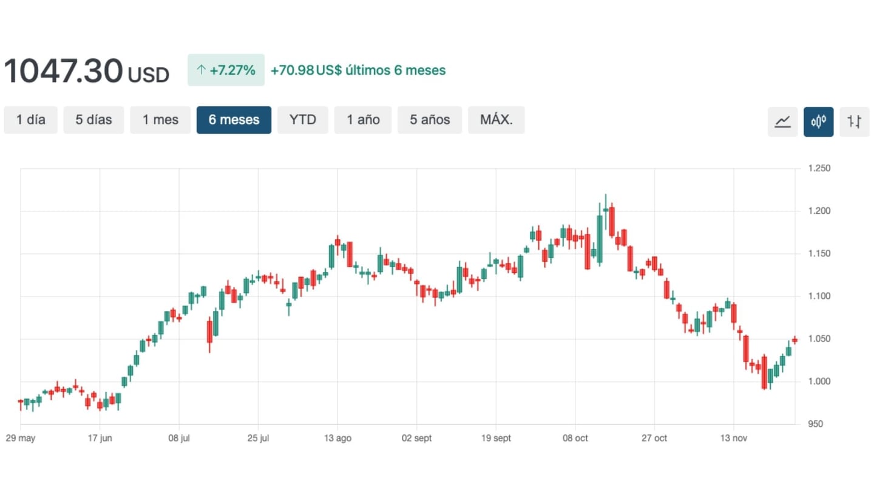This screenshot has width=874, height=492.
Task: Click the active 6 meses button
Action: [234, 120]
